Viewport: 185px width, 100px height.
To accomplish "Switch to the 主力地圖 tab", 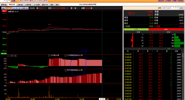I will (x=36, y=5).
